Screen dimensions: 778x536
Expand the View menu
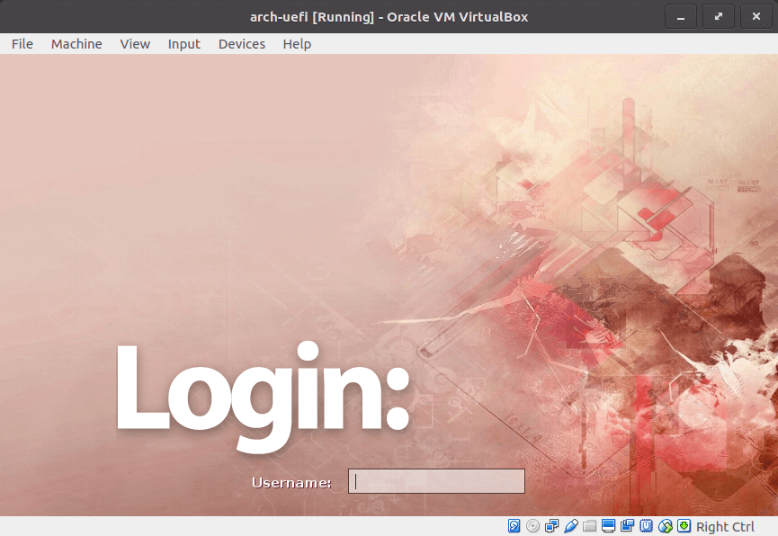pyautogui.click(x=135, y=44)
